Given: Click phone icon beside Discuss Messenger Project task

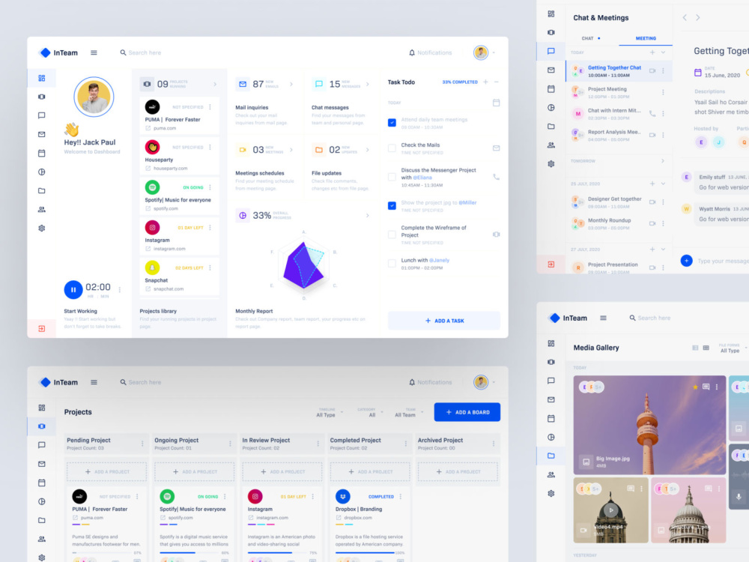Looking at the screenshot, I should [497, 177].
